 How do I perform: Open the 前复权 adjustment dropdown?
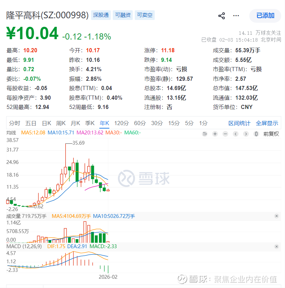tap(271, 134)
